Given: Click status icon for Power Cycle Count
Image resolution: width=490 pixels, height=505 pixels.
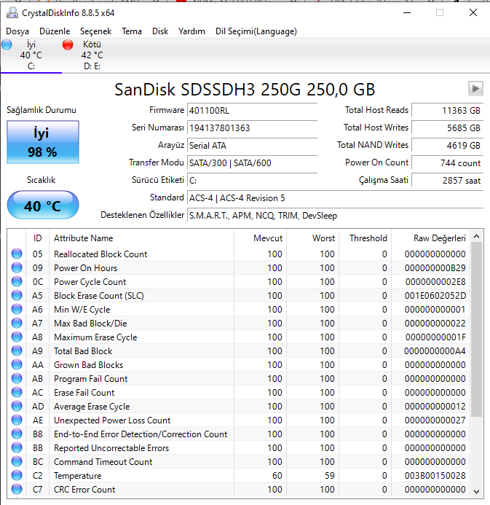Looking at the screenshot, I should [x=17, y=281].
